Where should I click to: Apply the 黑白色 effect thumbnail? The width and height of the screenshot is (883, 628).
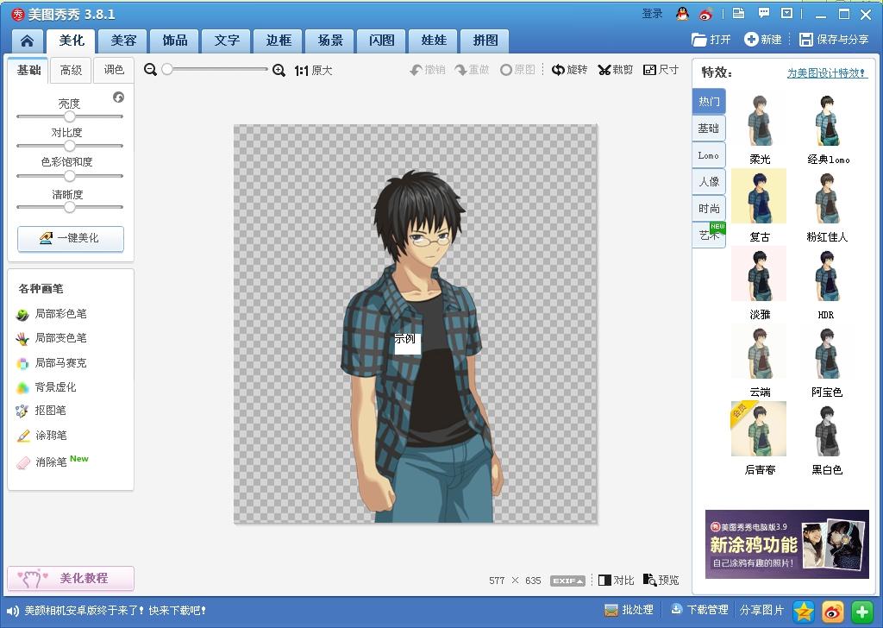click(x=827, y=430)
